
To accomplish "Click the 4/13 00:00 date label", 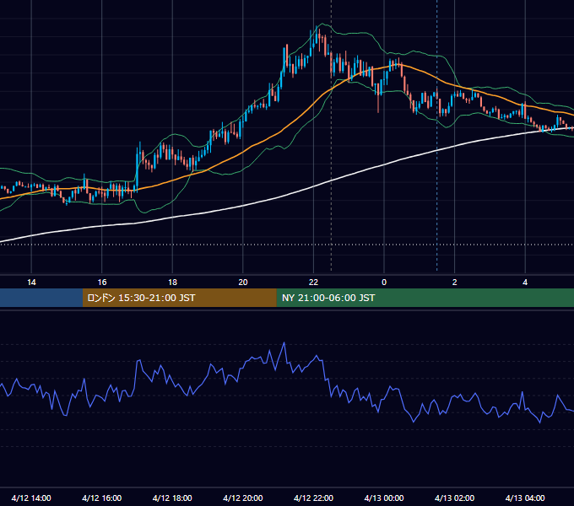I will [x=384, y=498].
